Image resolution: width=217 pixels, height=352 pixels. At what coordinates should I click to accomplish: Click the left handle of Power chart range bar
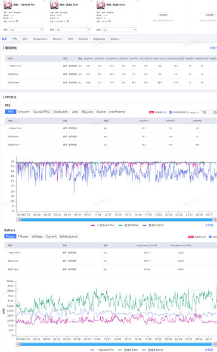tap(19, 344)
